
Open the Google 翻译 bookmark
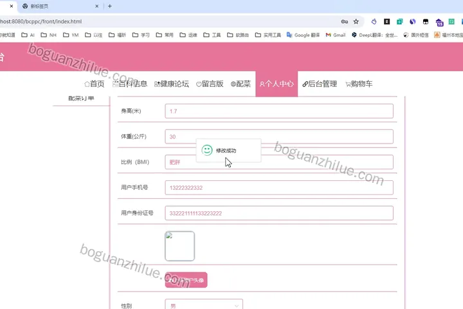click(x=304, y=35)
